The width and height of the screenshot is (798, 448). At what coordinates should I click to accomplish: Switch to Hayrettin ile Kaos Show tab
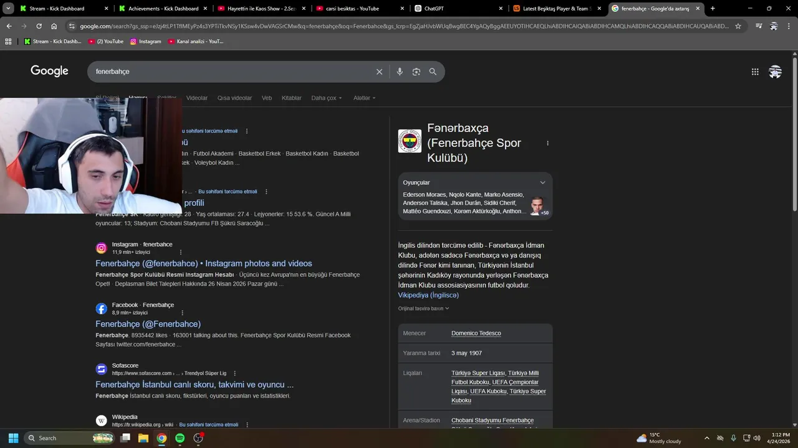262,9
